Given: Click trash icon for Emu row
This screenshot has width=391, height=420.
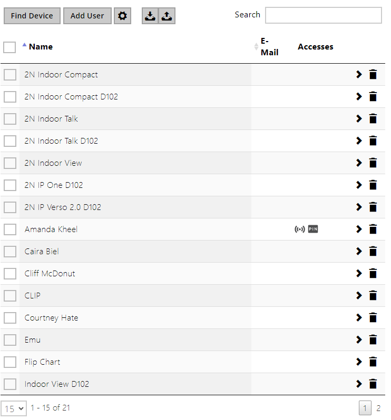Looking at the screenshot, I should click(373, 339).
